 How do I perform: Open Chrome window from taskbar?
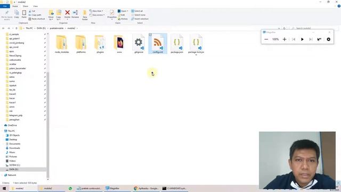point(146,188)
